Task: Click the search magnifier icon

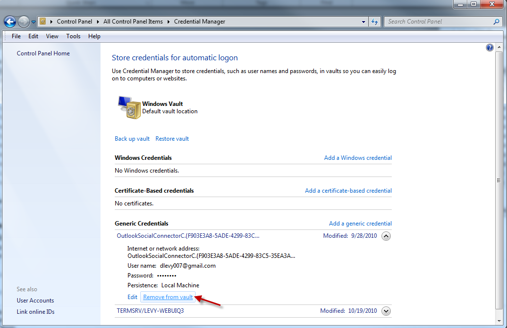Action: (496, 22)
